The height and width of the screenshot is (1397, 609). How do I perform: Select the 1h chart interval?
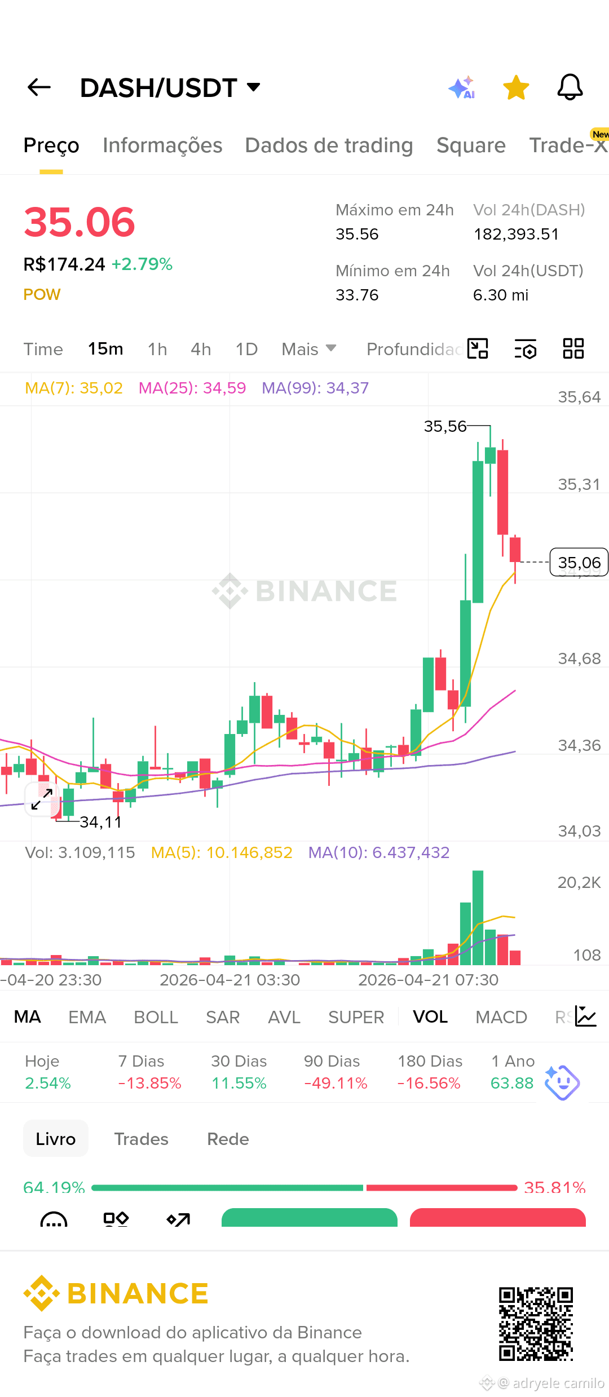[x=157, y=349]
